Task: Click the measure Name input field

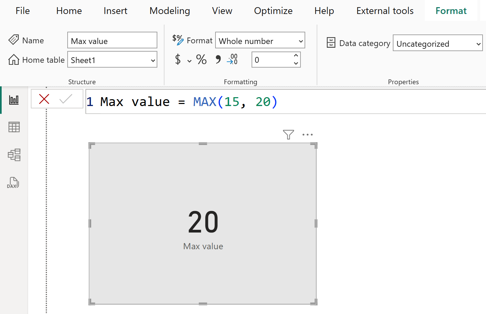Action: pos(112,40)
